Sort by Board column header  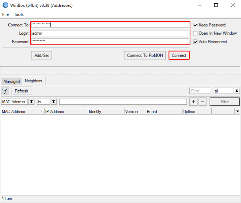[164, 111]
